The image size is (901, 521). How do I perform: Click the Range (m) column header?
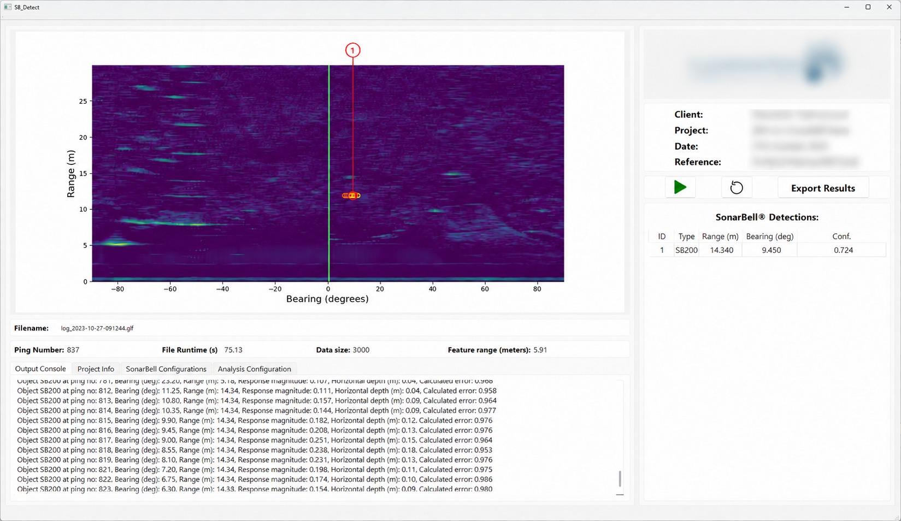coord(720,236)
